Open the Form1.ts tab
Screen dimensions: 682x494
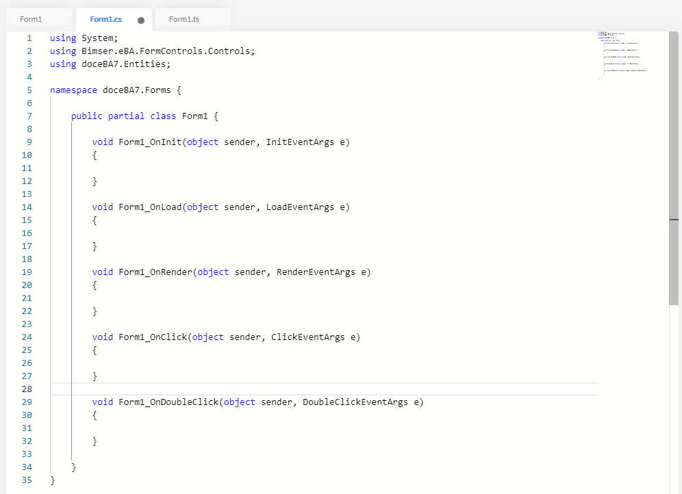184,19
